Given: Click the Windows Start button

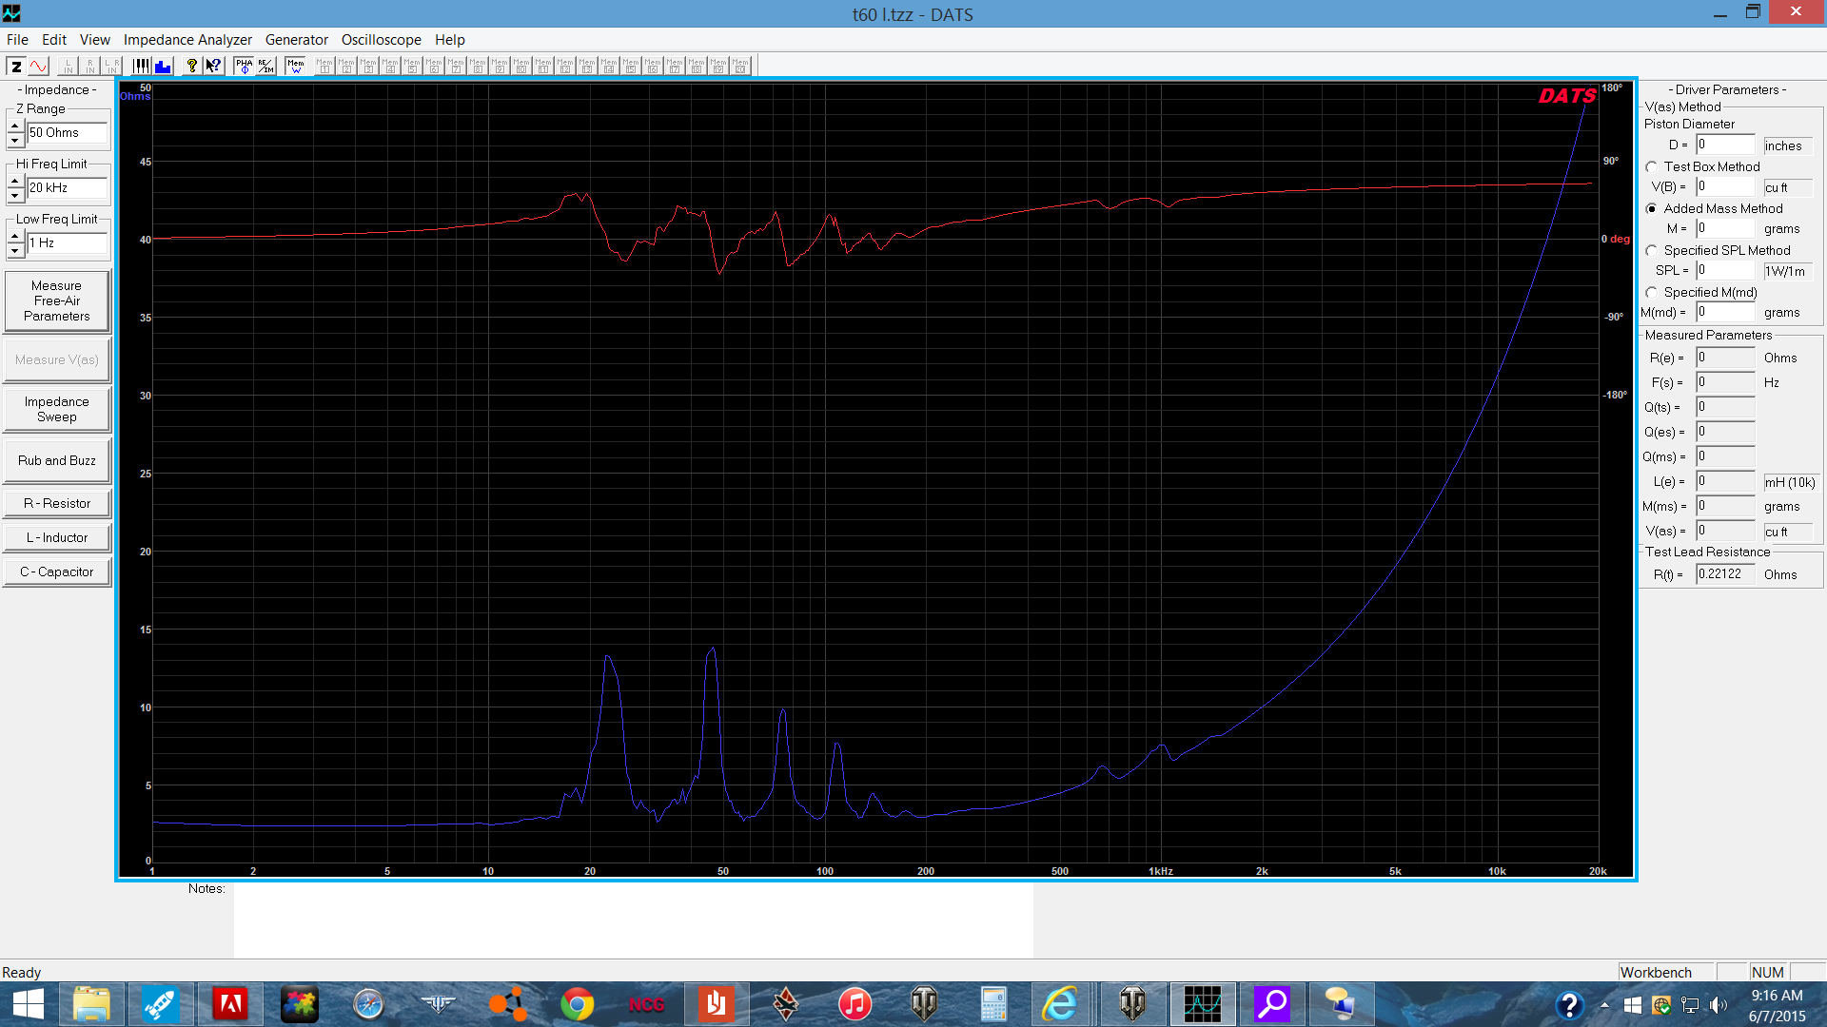Looking at the screenshot, I should click(x=28, y=1004).
